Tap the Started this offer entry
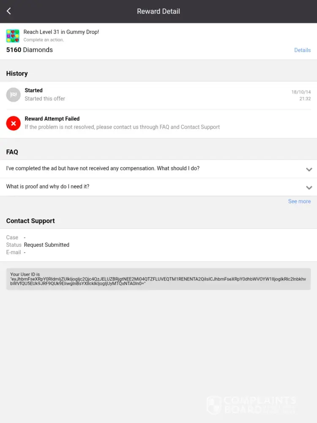This screenshot has width=317, height=423. pyautogui.click(x=45, y=99)
